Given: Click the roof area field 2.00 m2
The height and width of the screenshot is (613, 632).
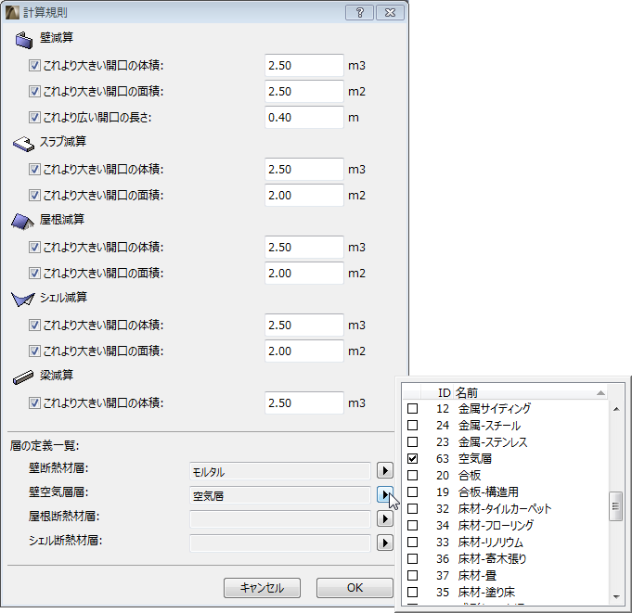Looking at the screenshot, I should point(304,273).
